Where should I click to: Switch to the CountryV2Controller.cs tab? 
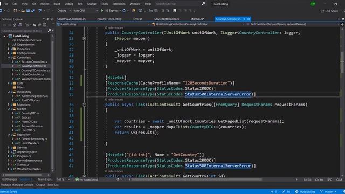pos(71,19)
